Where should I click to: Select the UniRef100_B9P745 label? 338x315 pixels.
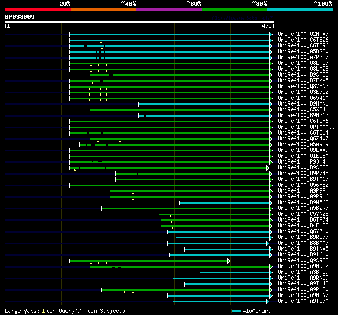[x=303, y=174]
